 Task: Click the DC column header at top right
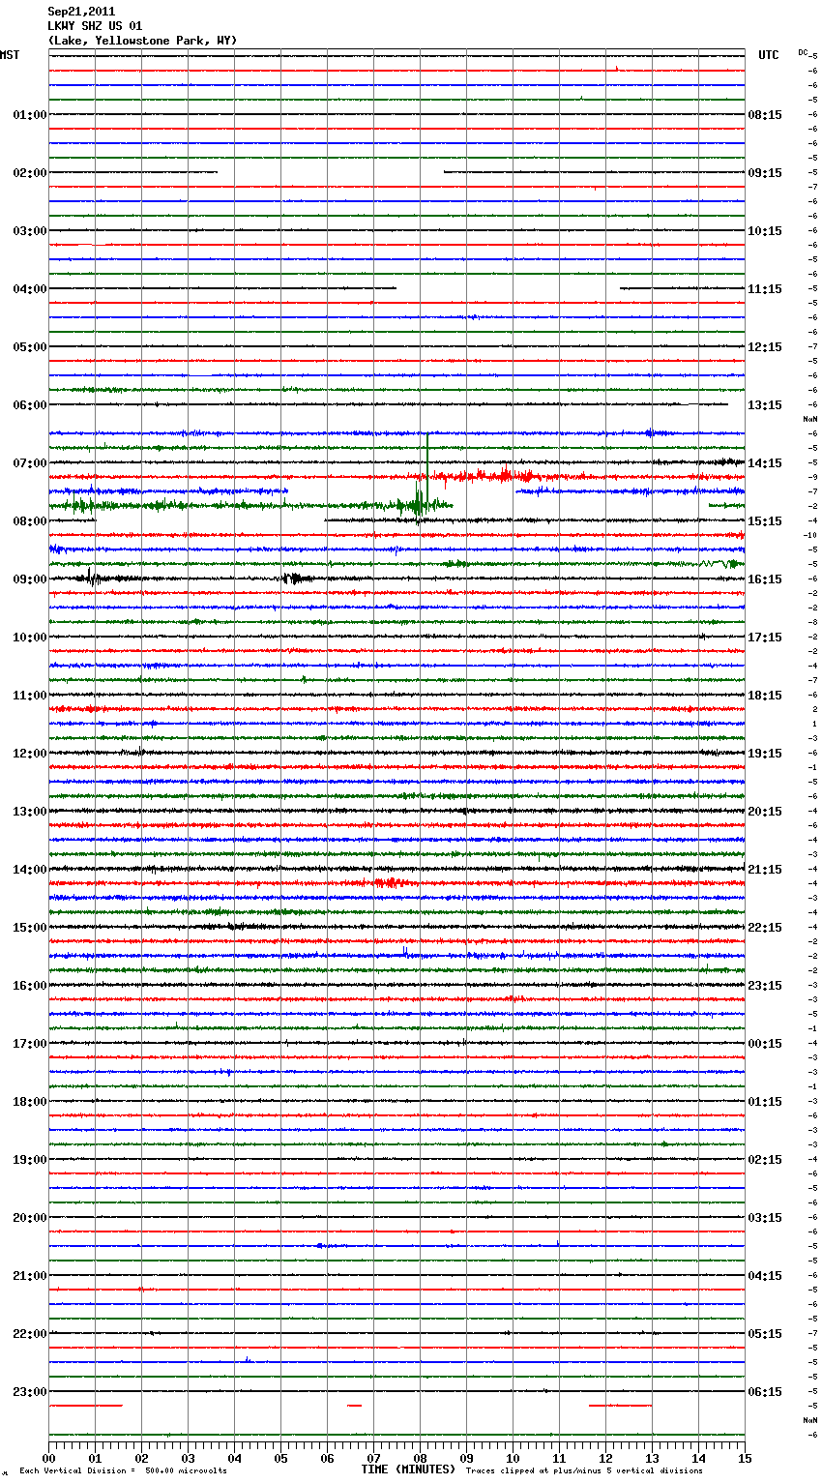click(803, 52)
